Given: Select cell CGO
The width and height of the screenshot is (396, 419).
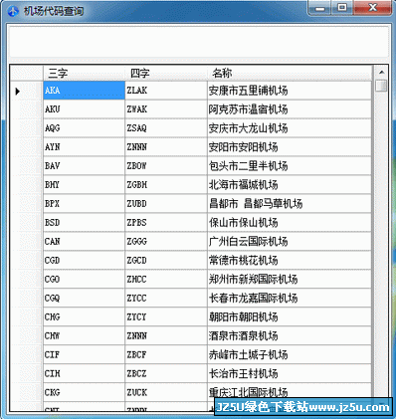Looking at the screenshot, I should tap(85, 280).
